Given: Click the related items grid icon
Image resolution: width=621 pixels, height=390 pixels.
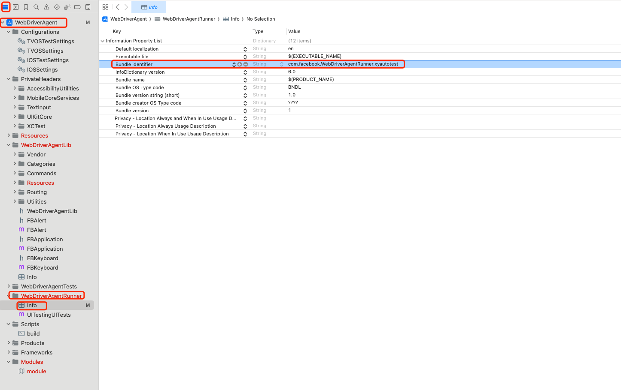Looking at the screenshot, I should [x=106, y=7].
